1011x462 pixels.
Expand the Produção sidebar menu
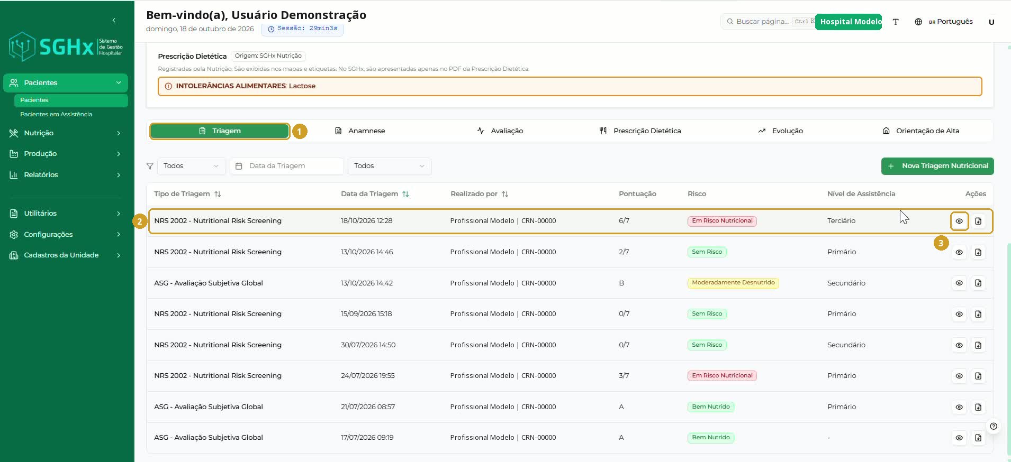(x=66, y=154)
